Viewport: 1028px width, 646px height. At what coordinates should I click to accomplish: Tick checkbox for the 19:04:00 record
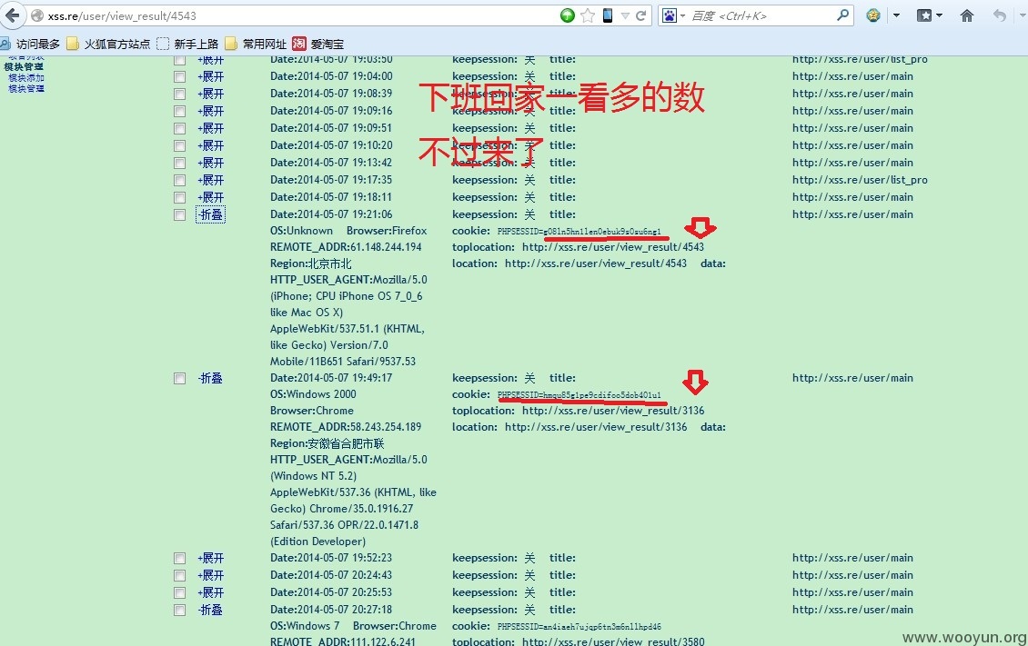179,76
